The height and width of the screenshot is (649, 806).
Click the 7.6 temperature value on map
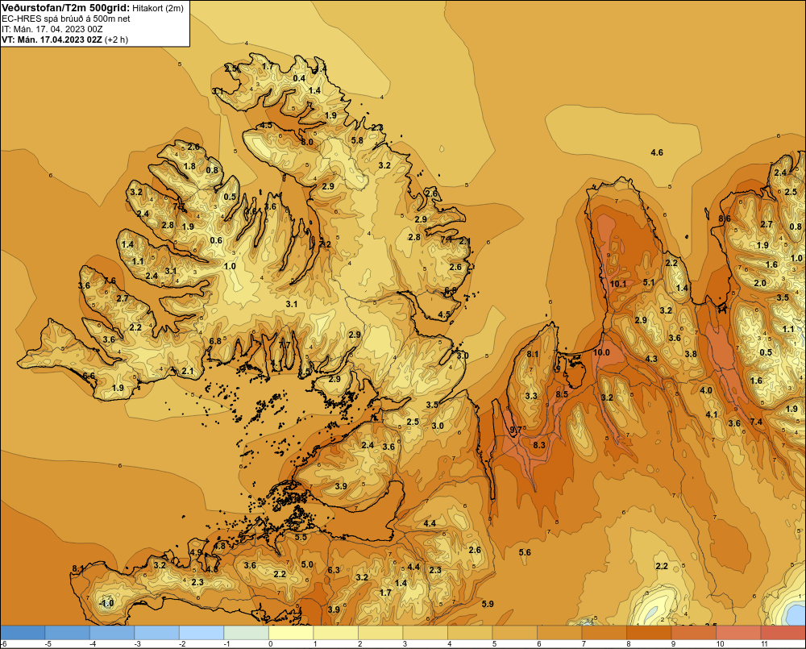coord(110,281)
